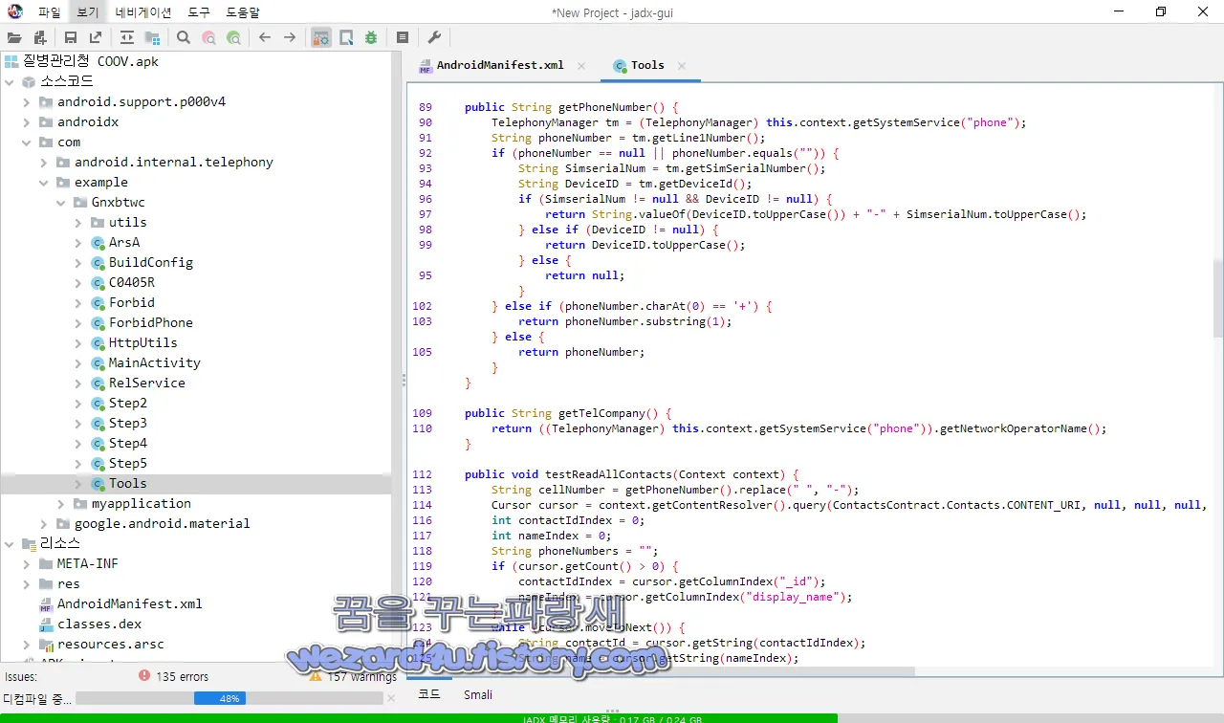Switch to the AndroidManifest.xml tab
Image resolution: width=1224 pixels, height=723 pixels.
[500, 65]
